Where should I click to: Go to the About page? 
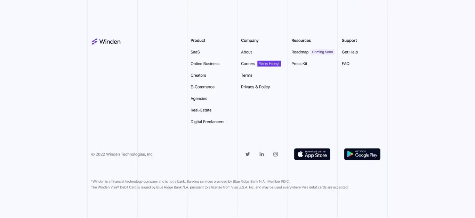[x=247, y=52]
